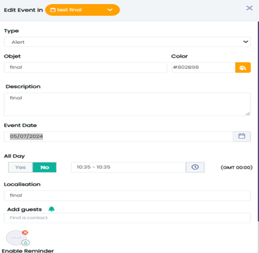This screenshot has height=253, width=259.
Task: Open the Type dropdown showing Alert
Action: point(127,42)
